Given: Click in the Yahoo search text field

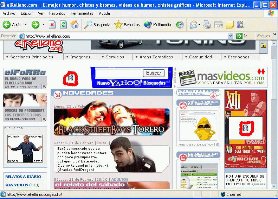Looking at the screenshot, I should tap(118, 73).
